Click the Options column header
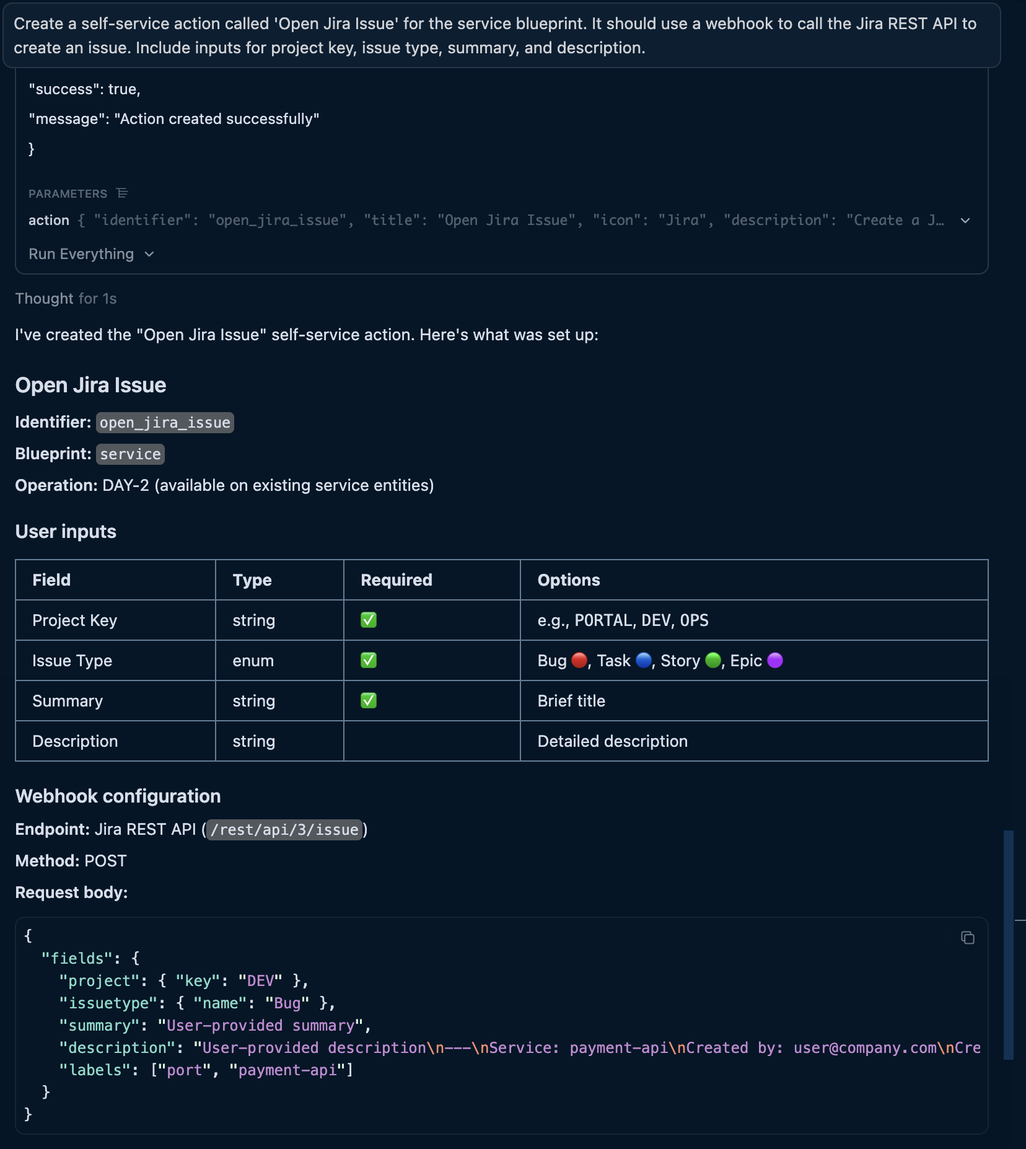Screen dimensions: 1026x1149 [568, 580]
